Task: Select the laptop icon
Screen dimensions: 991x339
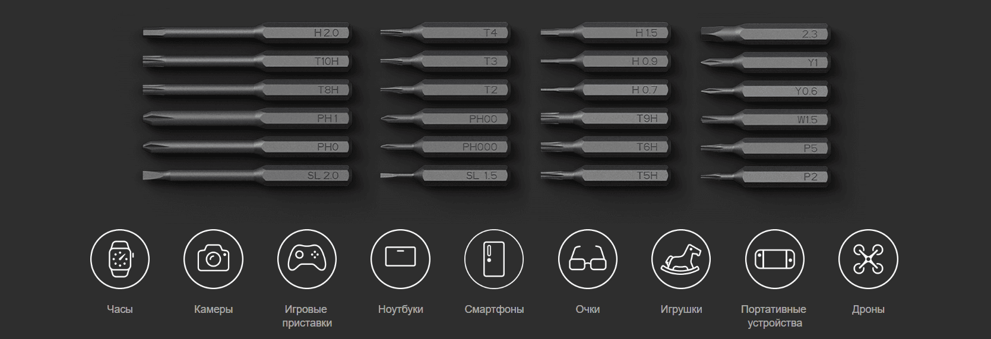Action: [x=400, y=259]
